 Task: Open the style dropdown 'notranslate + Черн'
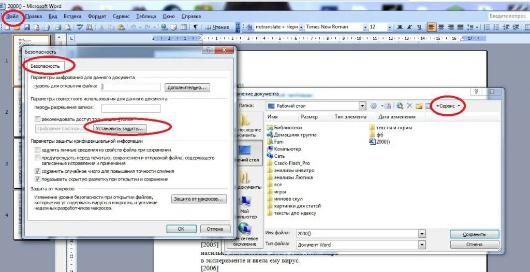301,27
